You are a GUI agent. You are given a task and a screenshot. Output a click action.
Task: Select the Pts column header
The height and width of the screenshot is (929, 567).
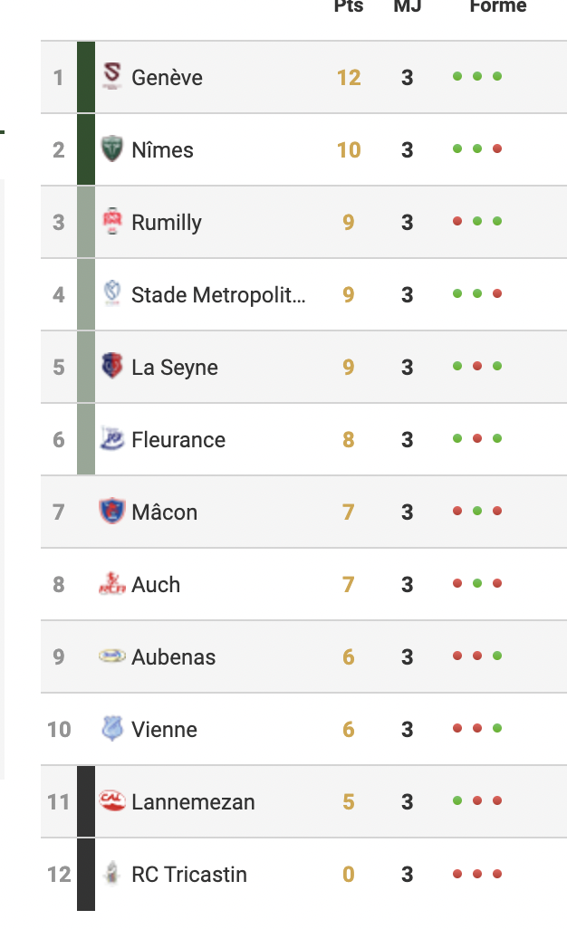click(349, 6)
